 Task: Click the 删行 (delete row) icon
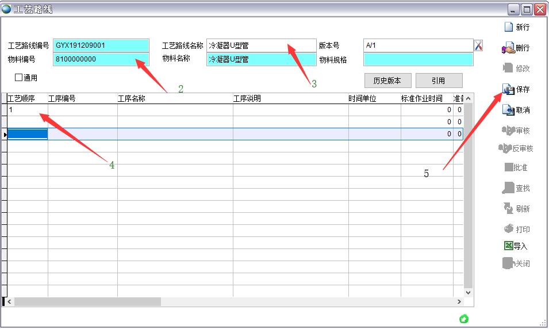[x=508, y=48]
